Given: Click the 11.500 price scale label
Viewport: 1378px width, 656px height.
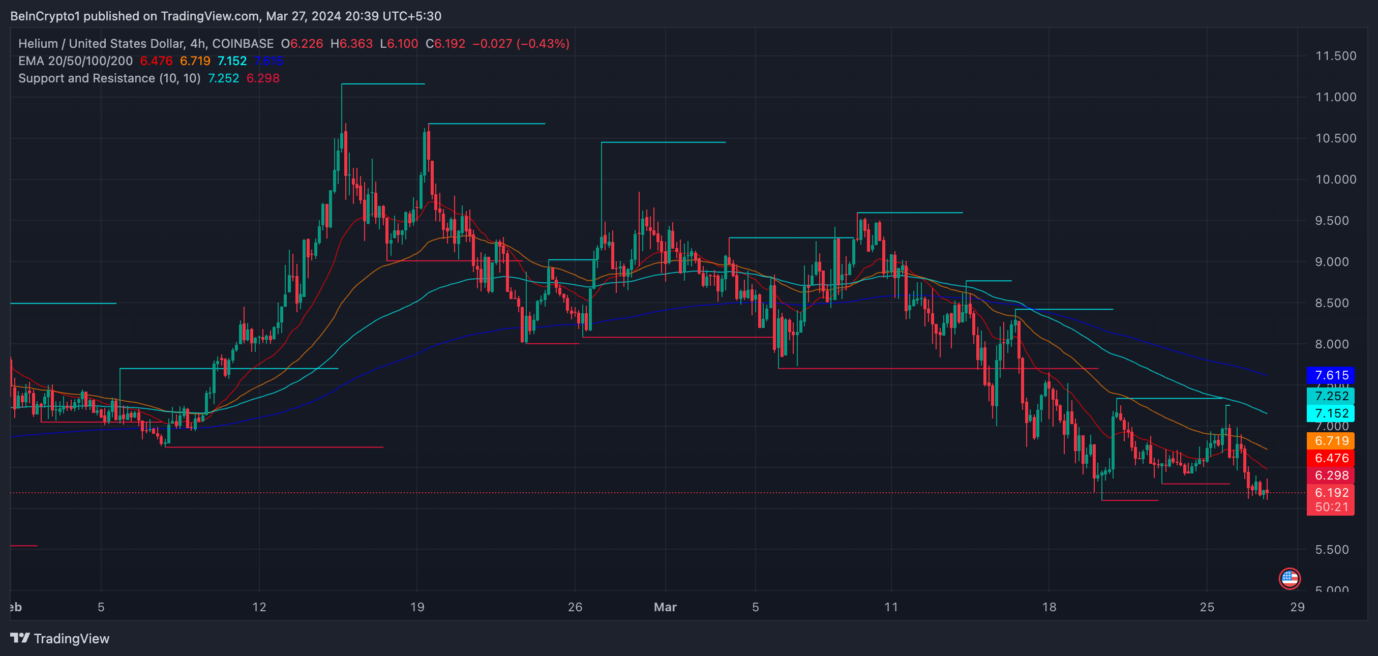Looking at the screenshot, I should [x=1335, y=55].
